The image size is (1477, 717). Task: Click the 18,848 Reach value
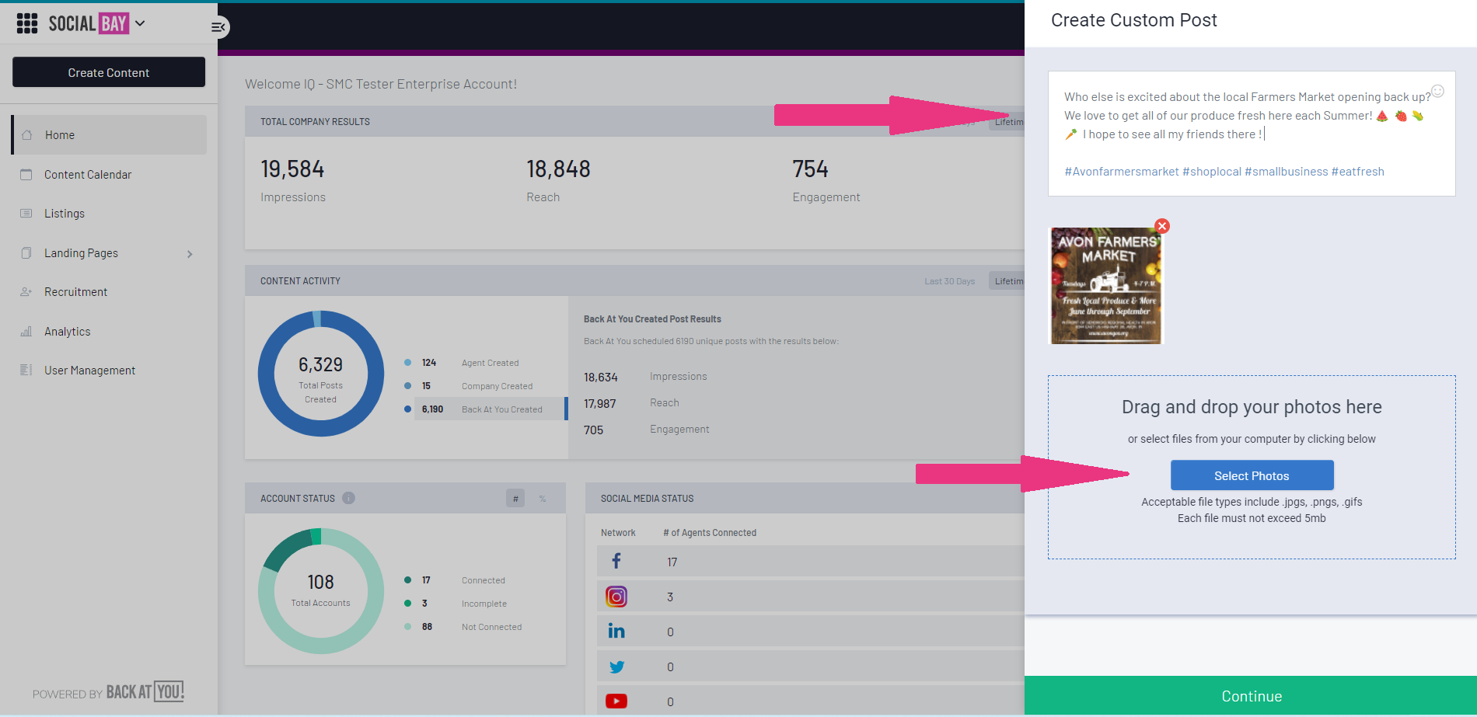point(558,169)
